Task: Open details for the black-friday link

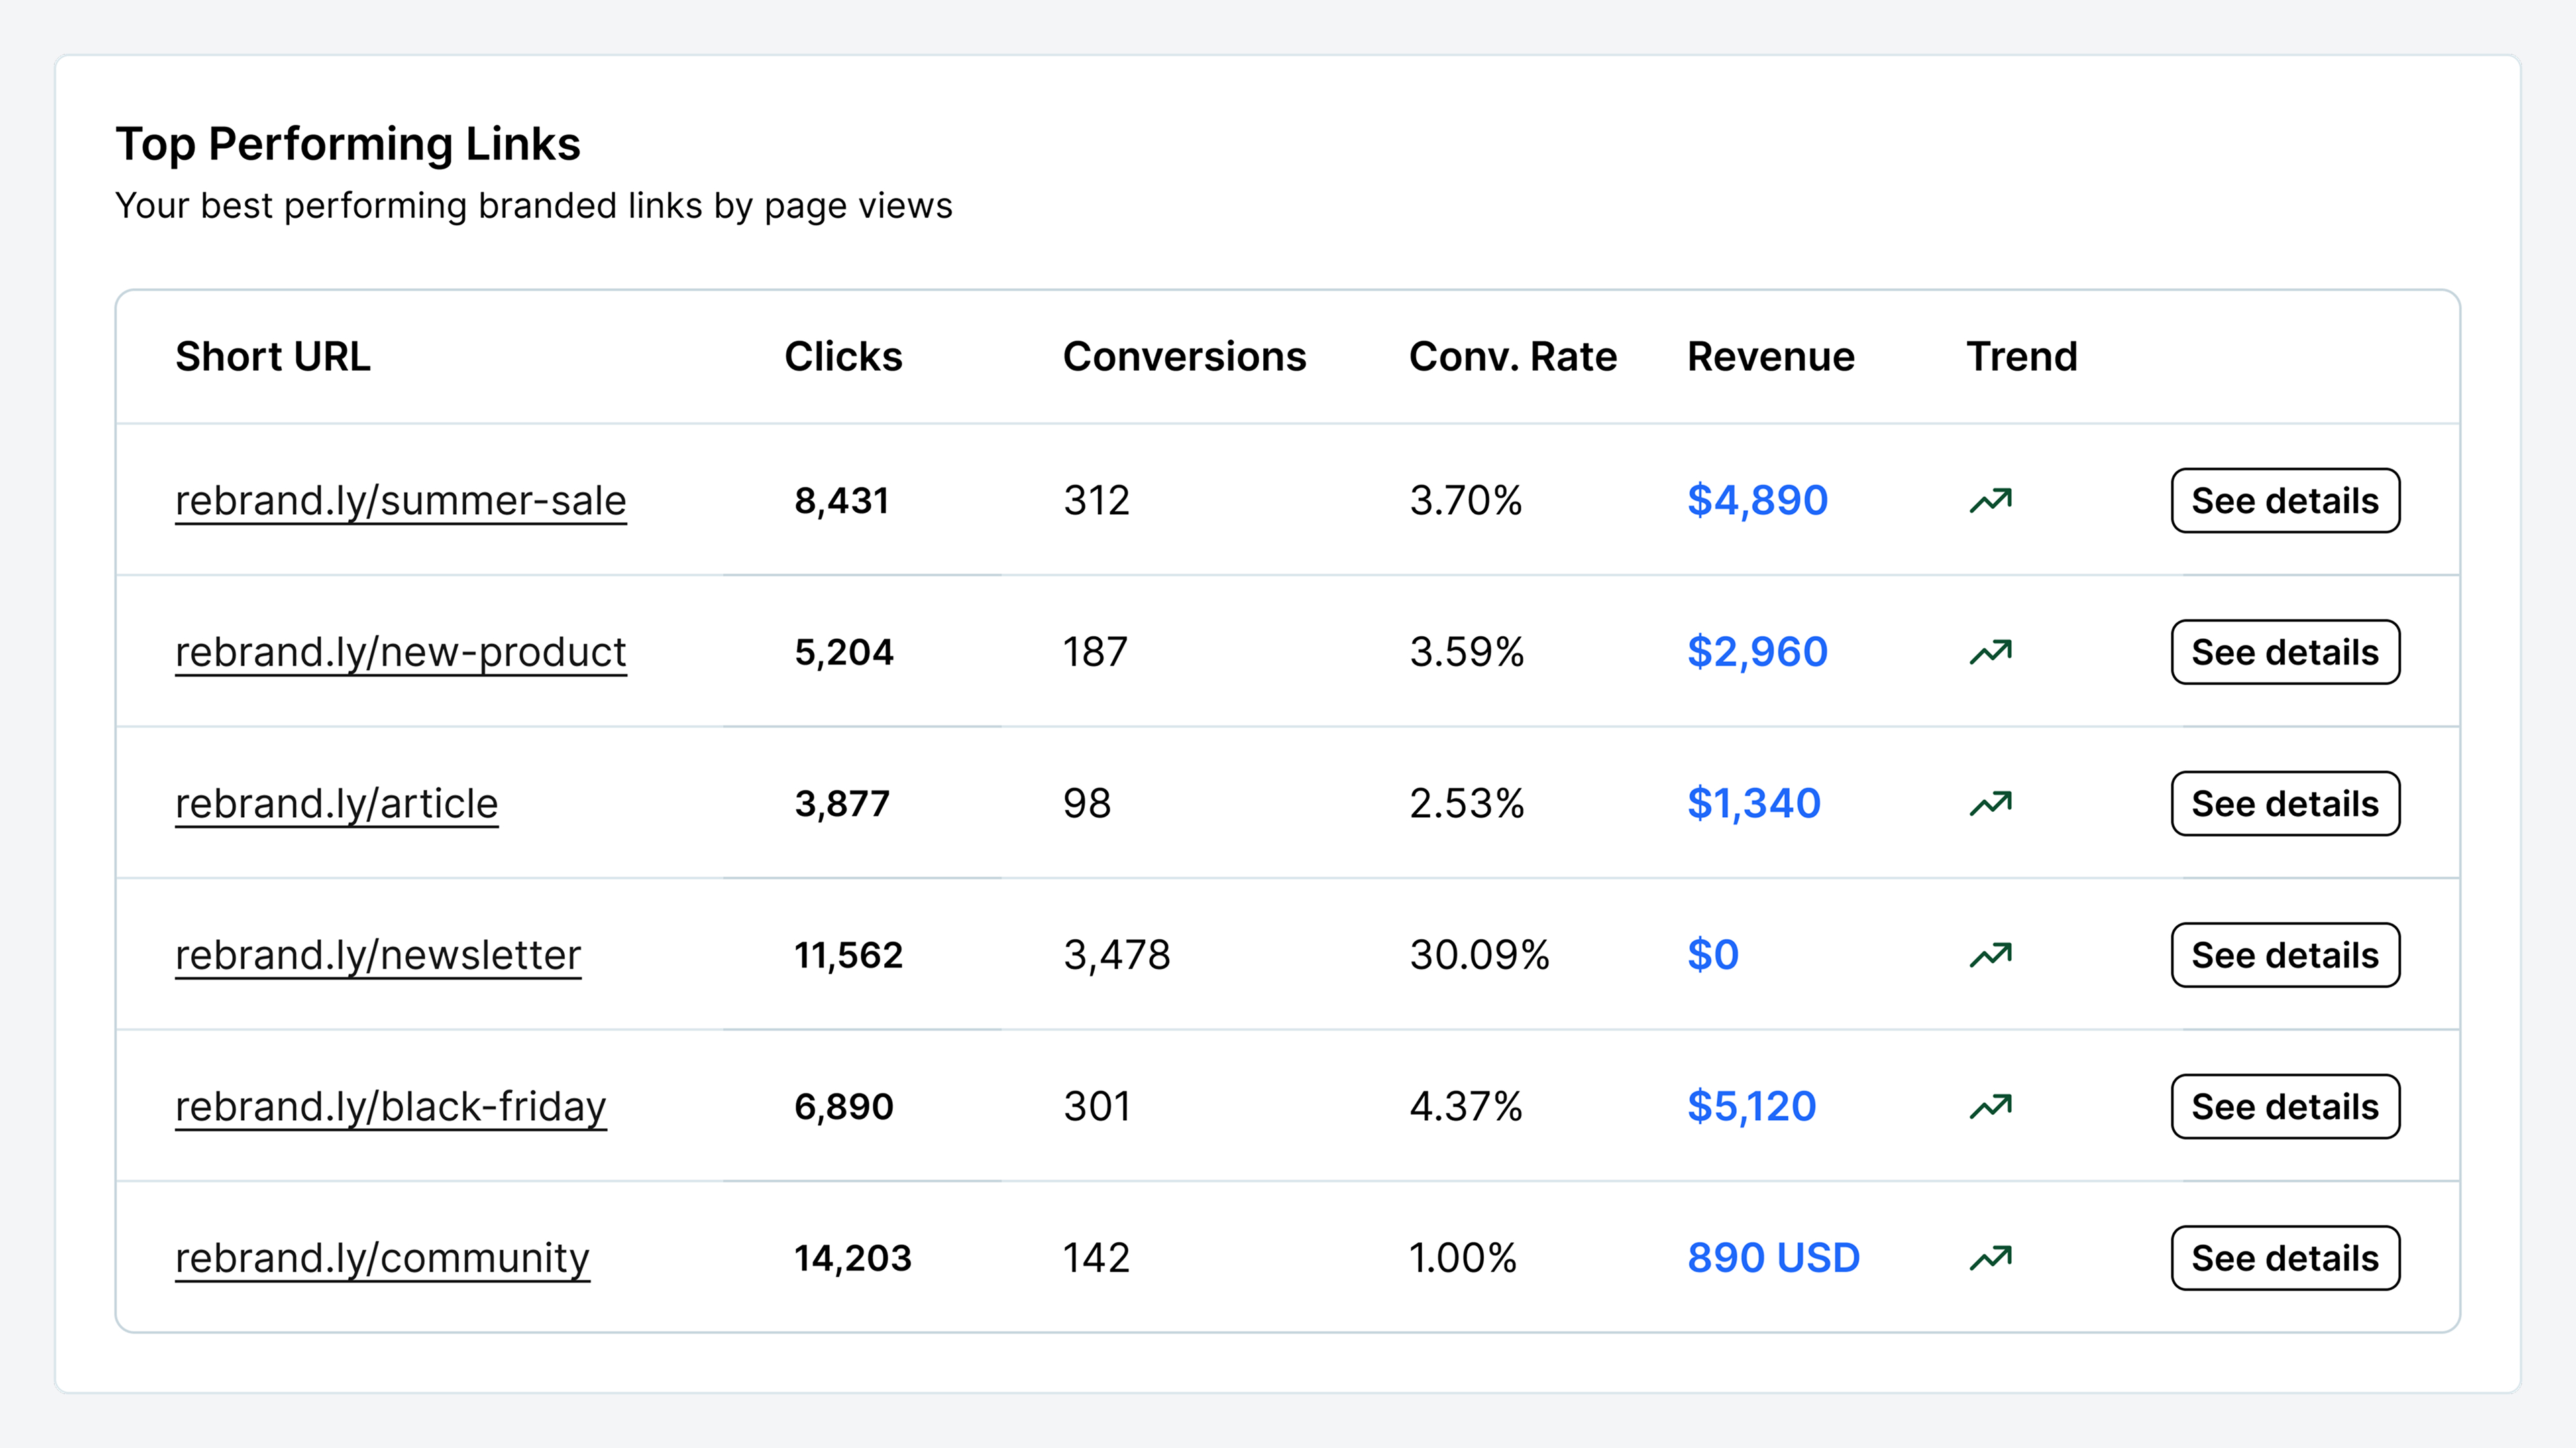Action: pyautogui.click(x=2284, y=1106)
